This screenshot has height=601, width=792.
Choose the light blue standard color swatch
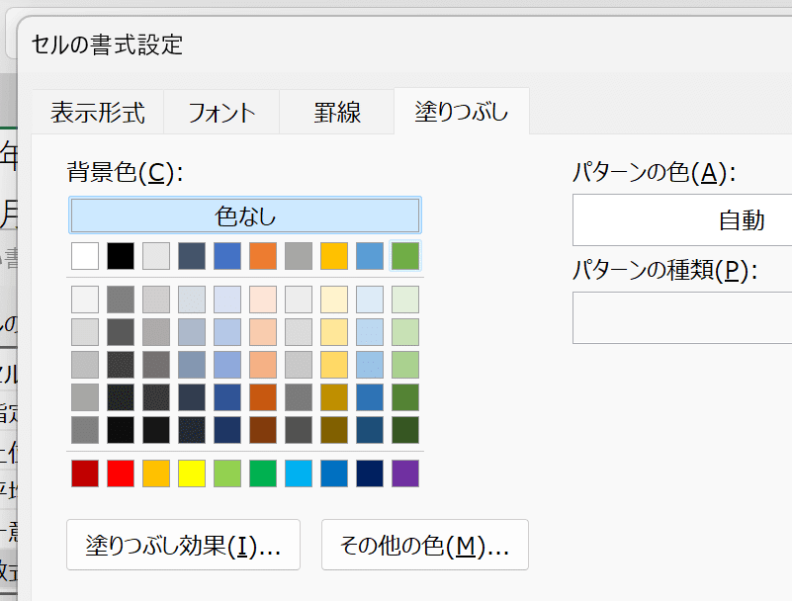click(x=299, y=473)
